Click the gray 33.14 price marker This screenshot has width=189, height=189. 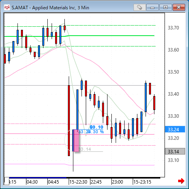tap(175, 151)
